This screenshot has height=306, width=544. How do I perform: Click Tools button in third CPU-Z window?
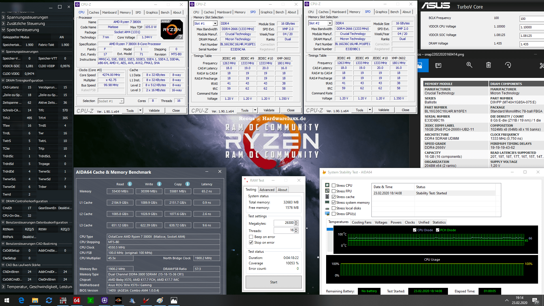pos(360,110)
